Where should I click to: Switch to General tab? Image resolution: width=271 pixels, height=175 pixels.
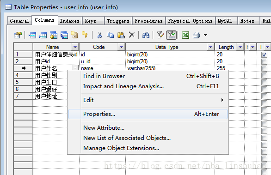19,21
